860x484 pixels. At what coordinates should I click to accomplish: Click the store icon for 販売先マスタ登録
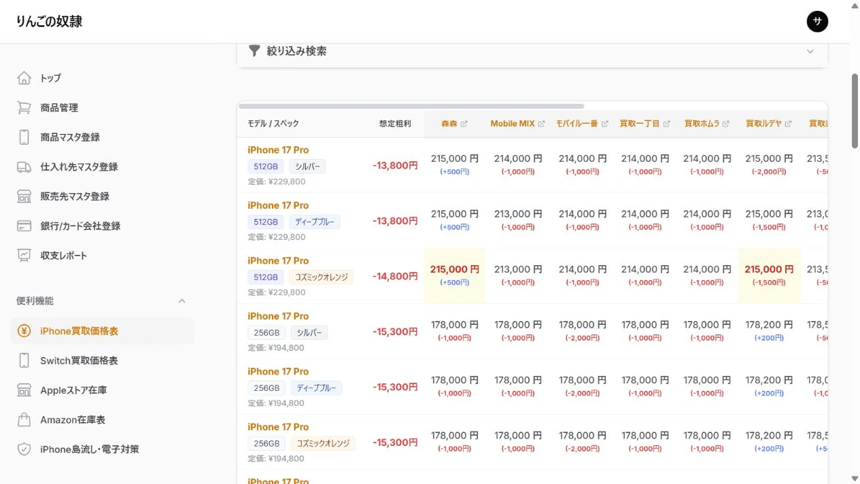(x=24, y=196)
